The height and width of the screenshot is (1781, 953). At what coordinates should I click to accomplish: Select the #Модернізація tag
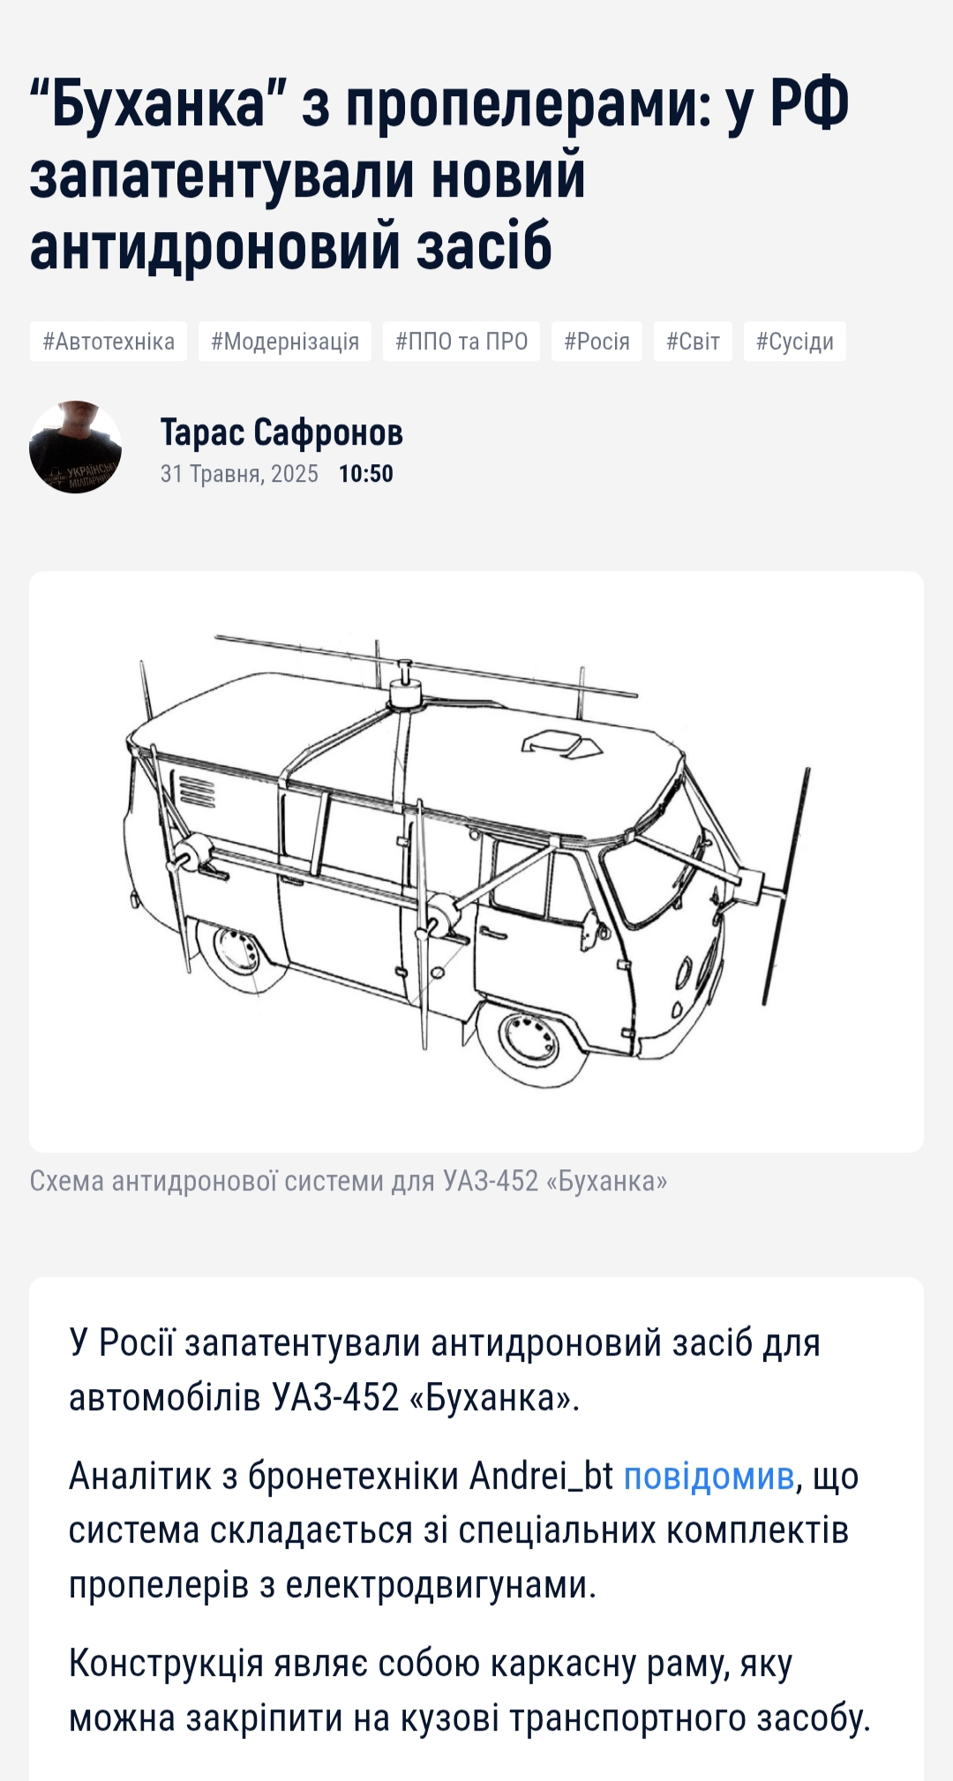285,342
